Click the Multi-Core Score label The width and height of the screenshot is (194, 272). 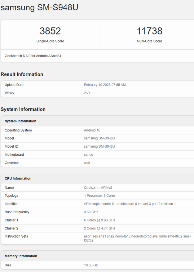point(149,41)
